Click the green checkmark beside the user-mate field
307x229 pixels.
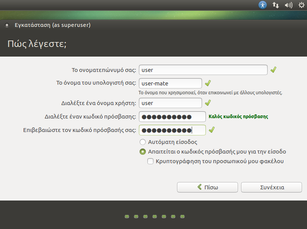[208, 83]
